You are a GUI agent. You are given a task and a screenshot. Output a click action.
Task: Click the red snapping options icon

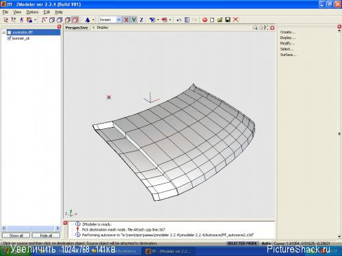coord(164,20)
